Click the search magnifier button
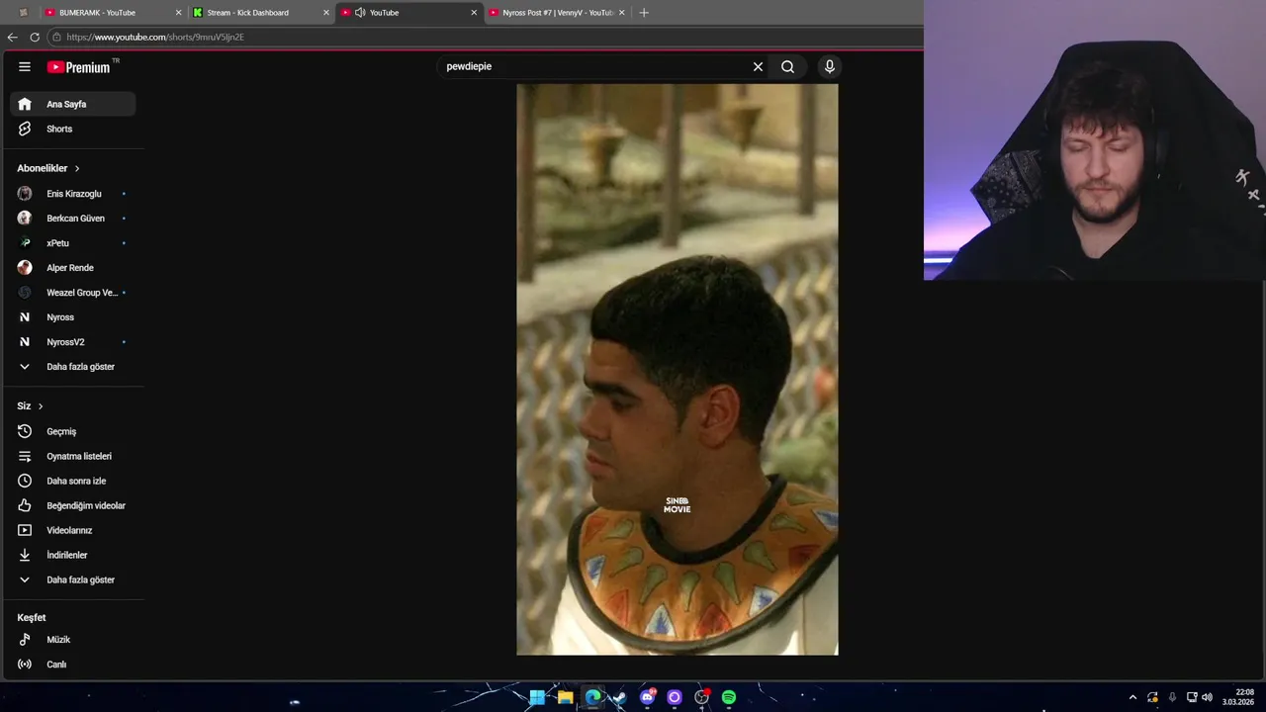Screen dimensions: 1266x712 tap(787, 66)
